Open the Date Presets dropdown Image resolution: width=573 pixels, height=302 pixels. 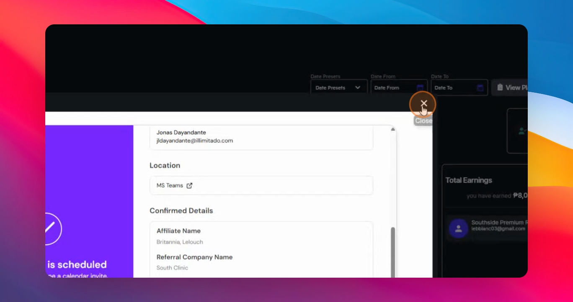point(338,88)
